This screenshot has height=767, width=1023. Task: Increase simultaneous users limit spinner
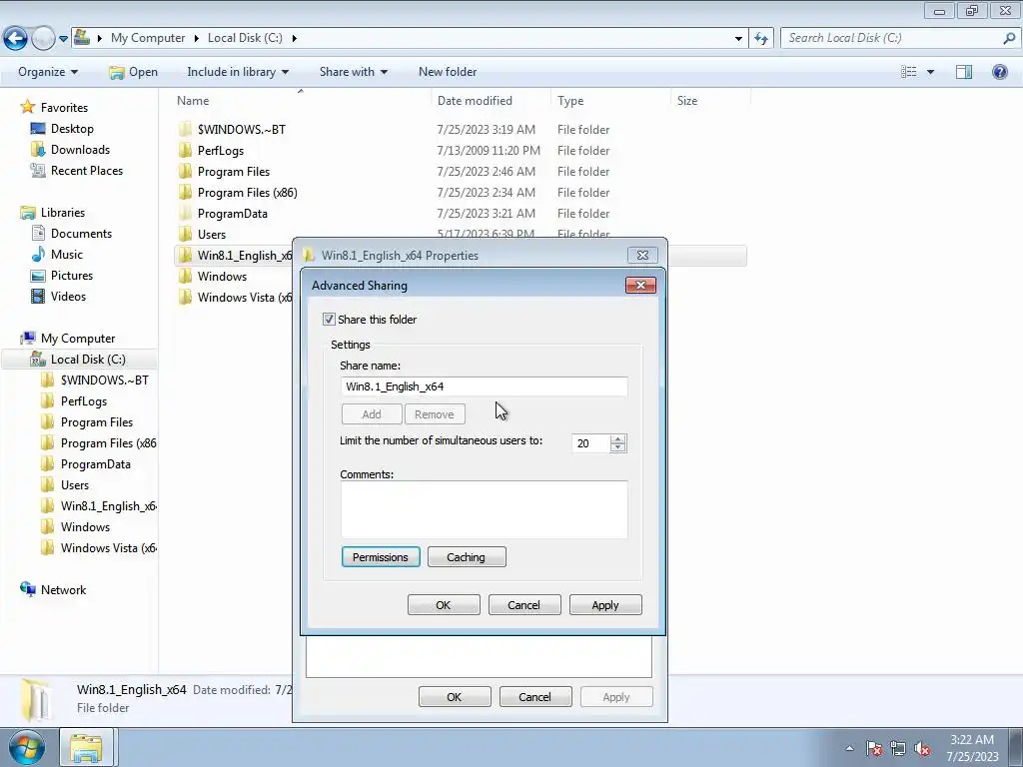point(617,439)
